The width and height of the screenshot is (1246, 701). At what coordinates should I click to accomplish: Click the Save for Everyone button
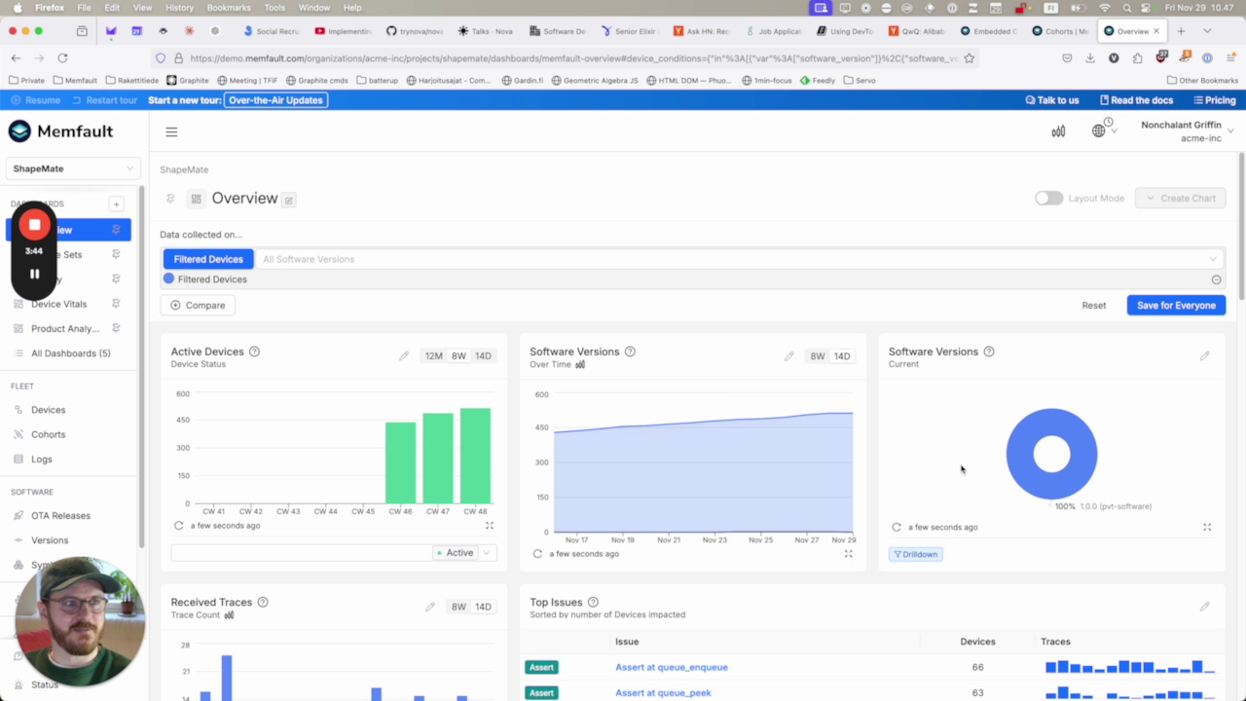pos(1176,306)
